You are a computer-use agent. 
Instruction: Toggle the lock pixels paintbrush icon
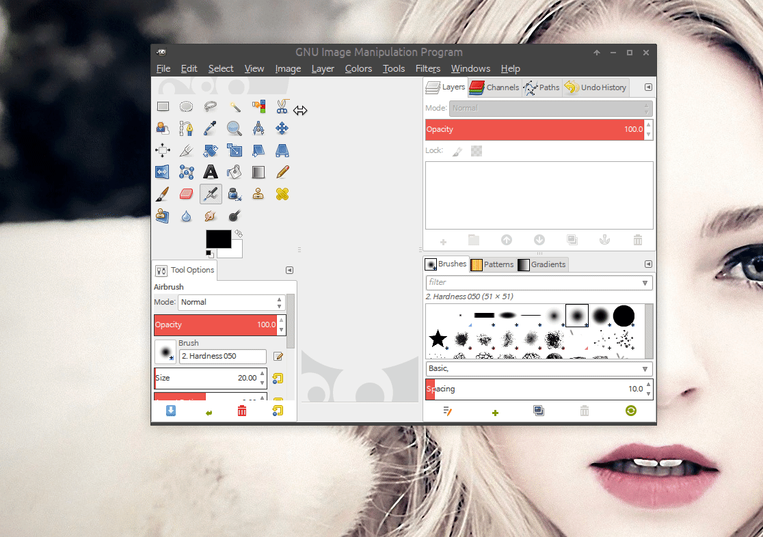coord(457,151)
